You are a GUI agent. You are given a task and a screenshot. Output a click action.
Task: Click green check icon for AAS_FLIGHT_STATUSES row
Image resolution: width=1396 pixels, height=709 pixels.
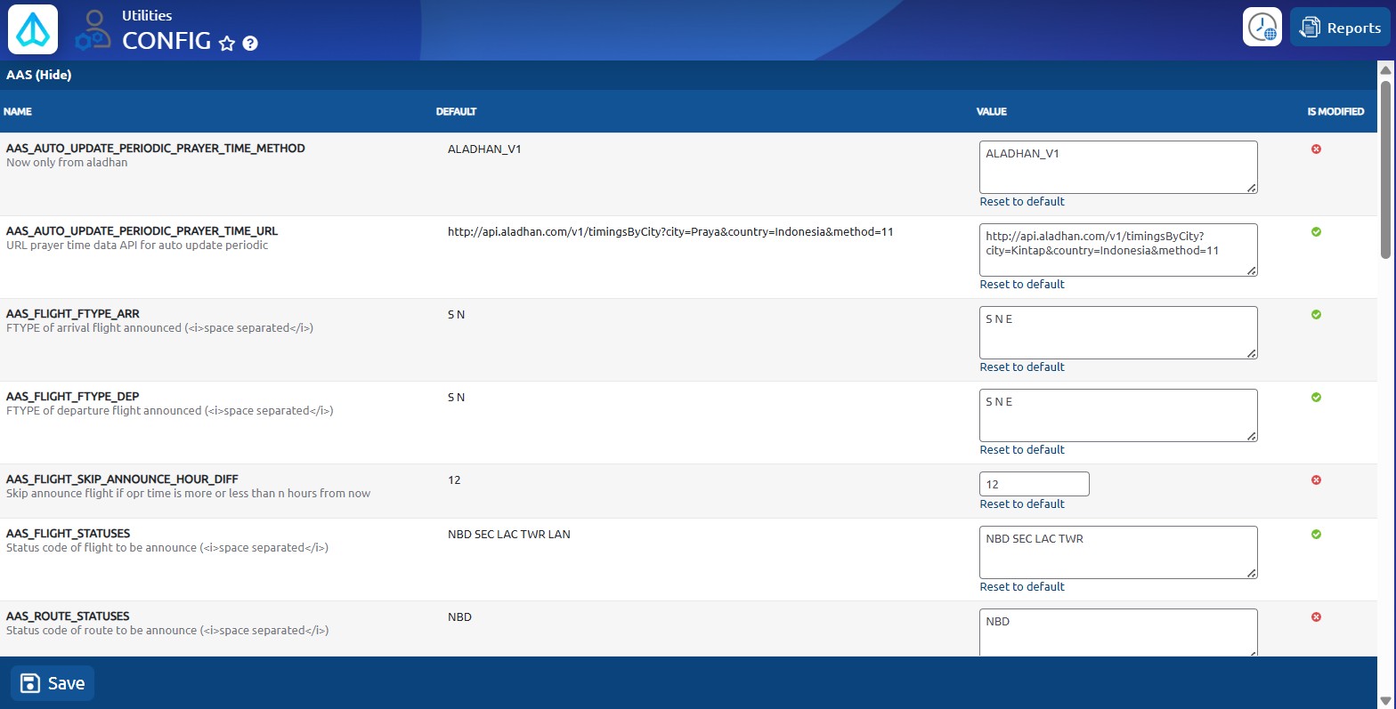click(1316, 535)
